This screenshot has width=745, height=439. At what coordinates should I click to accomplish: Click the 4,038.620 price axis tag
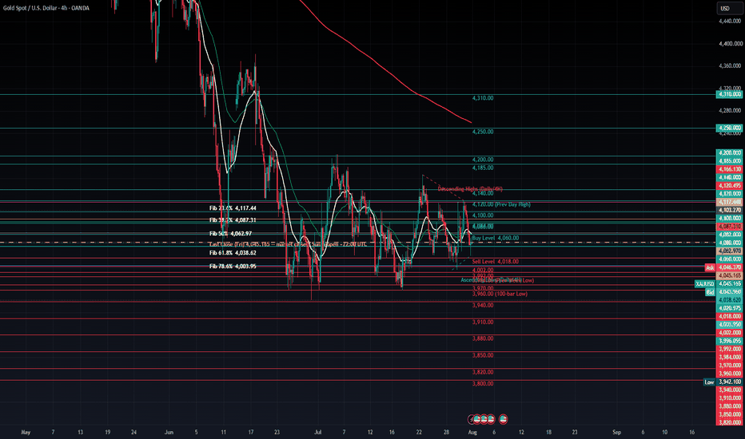click(729, 300)
